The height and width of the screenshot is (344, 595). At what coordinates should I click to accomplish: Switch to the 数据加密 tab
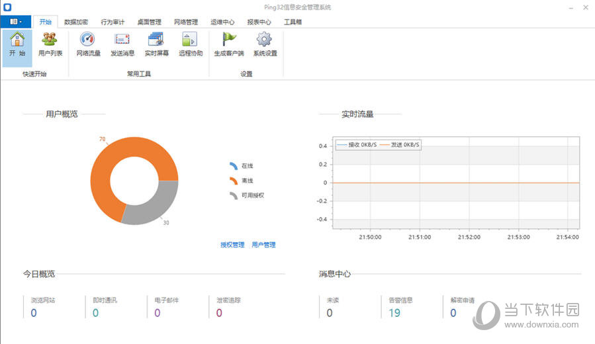point(76,22)
